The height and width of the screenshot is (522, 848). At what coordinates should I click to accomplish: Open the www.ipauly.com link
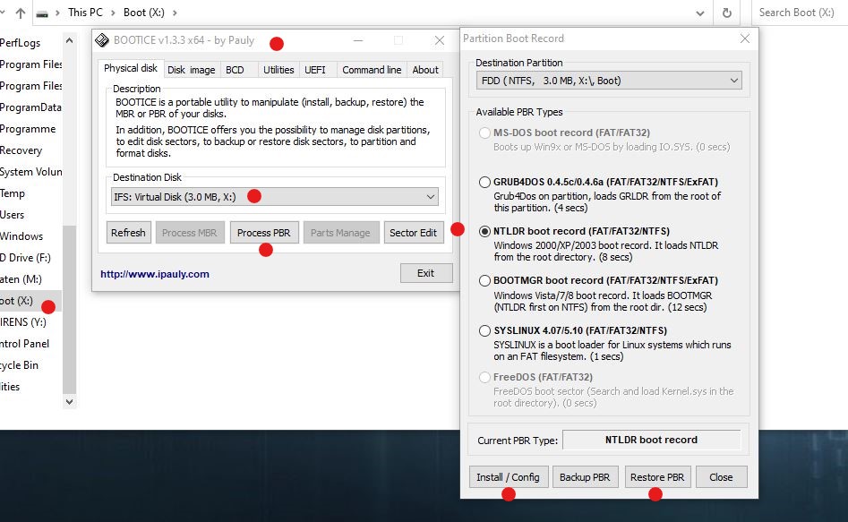click(x=155, y=274)
